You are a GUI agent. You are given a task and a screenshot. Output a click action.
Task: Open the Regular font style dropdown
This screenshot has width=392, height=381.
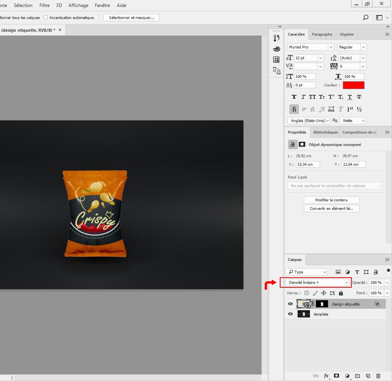(363, 47)
